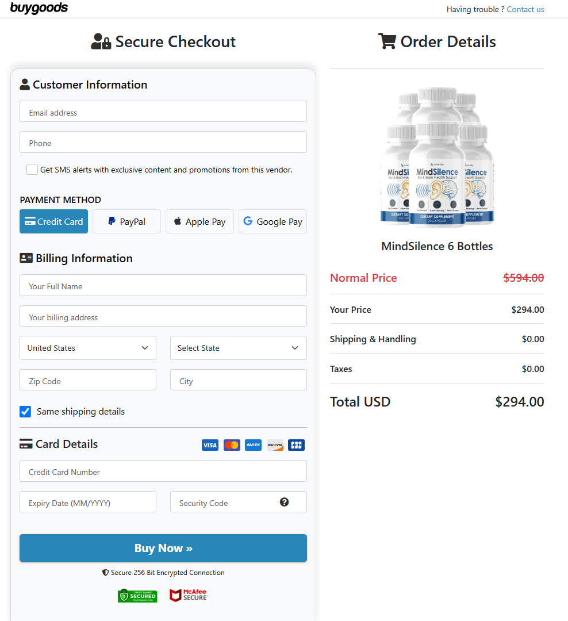Click the JCB card icon

296,445
